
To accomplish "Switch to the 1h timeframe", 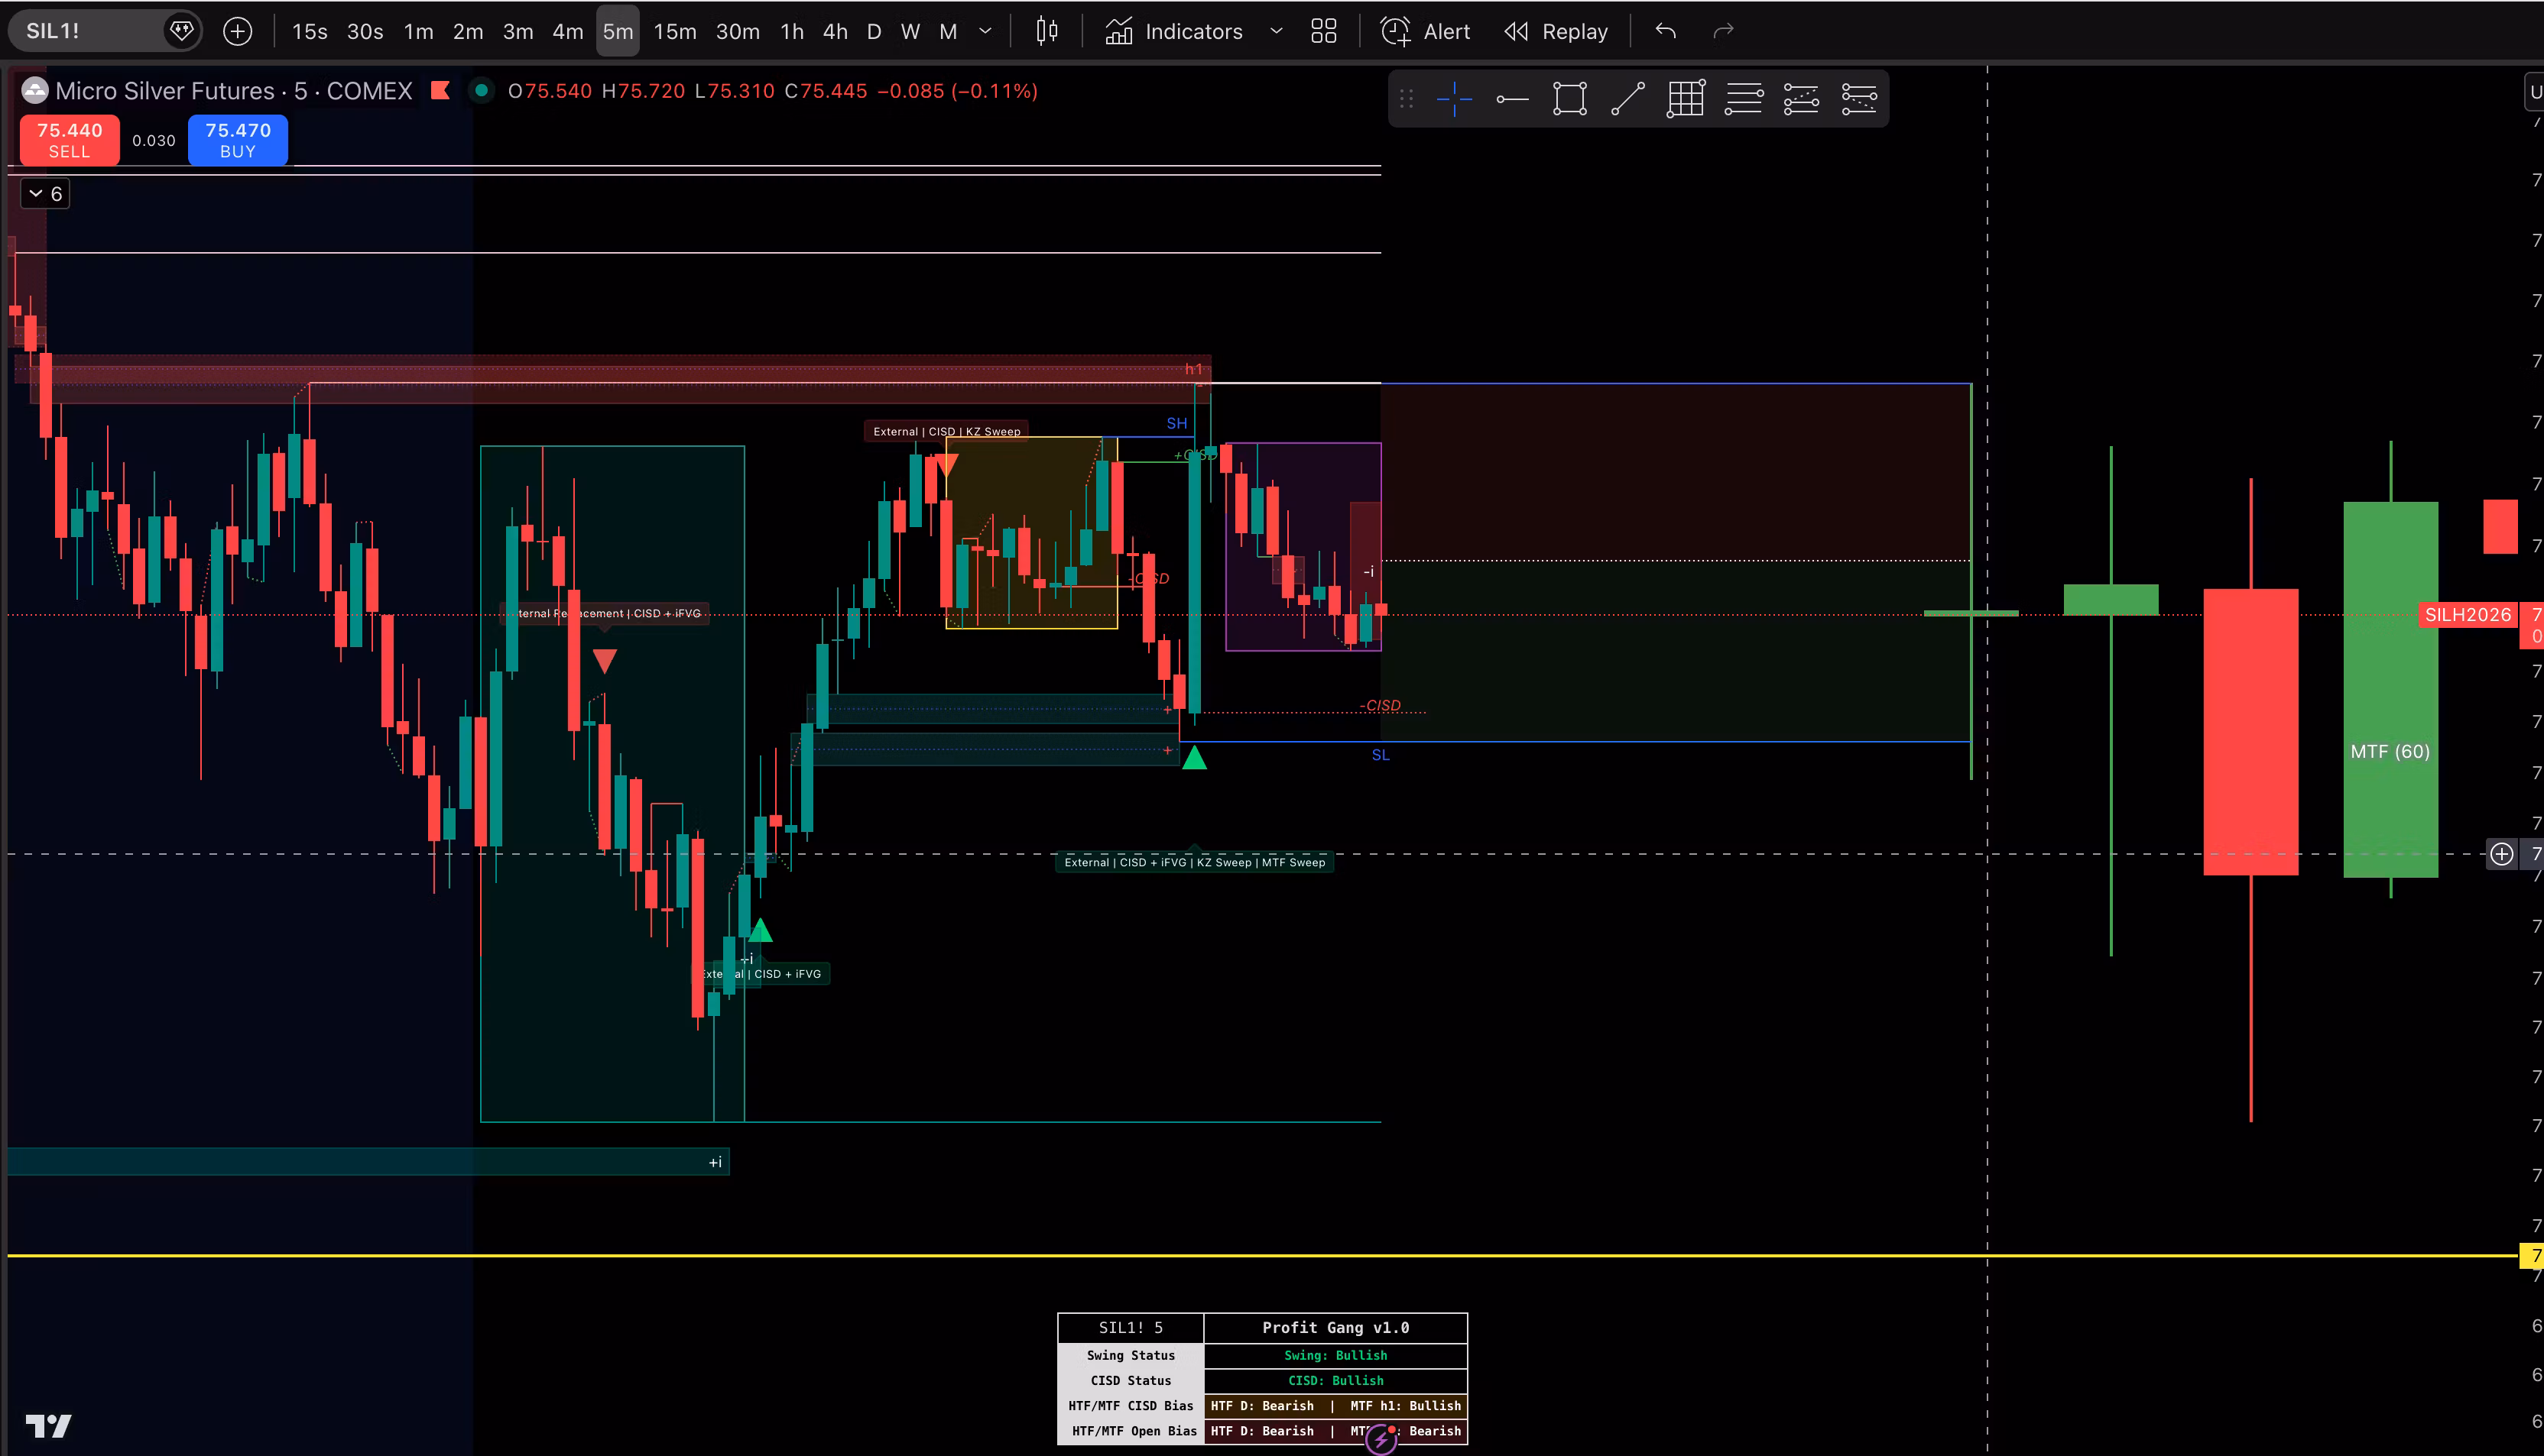I will coord(792,31).
